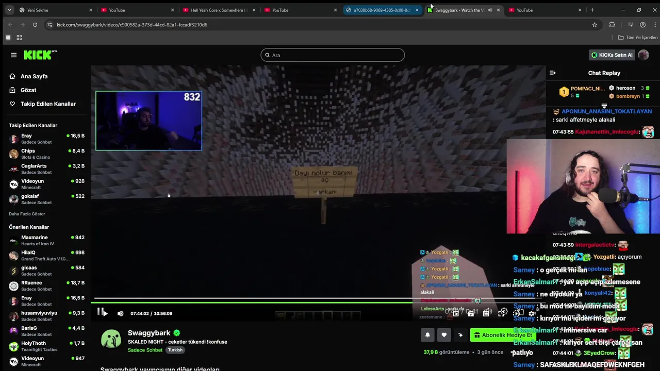Toggle notification bell for Swaggybark

click(427, 335)
